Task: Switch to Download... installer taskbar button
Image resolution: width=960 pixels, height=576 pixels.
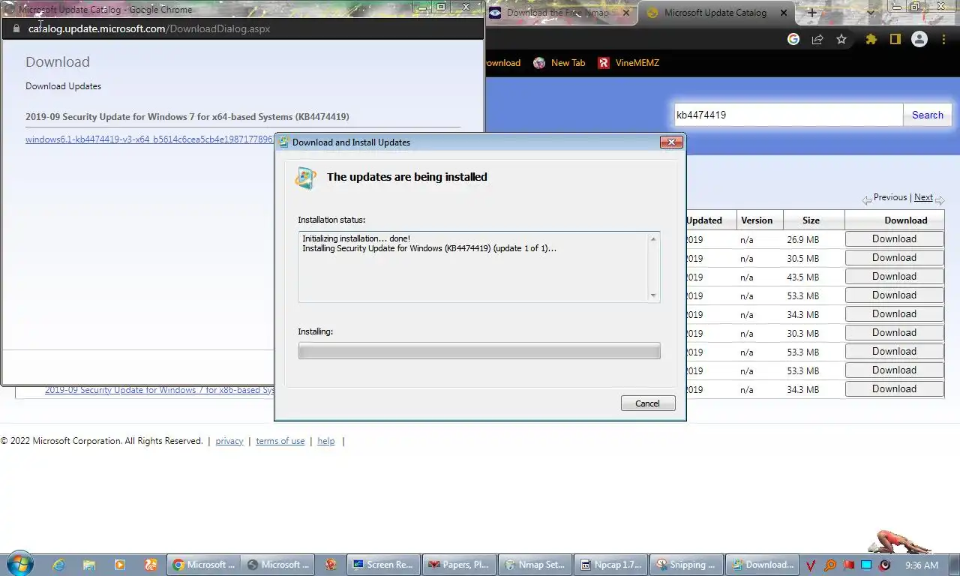Action: 762,565
